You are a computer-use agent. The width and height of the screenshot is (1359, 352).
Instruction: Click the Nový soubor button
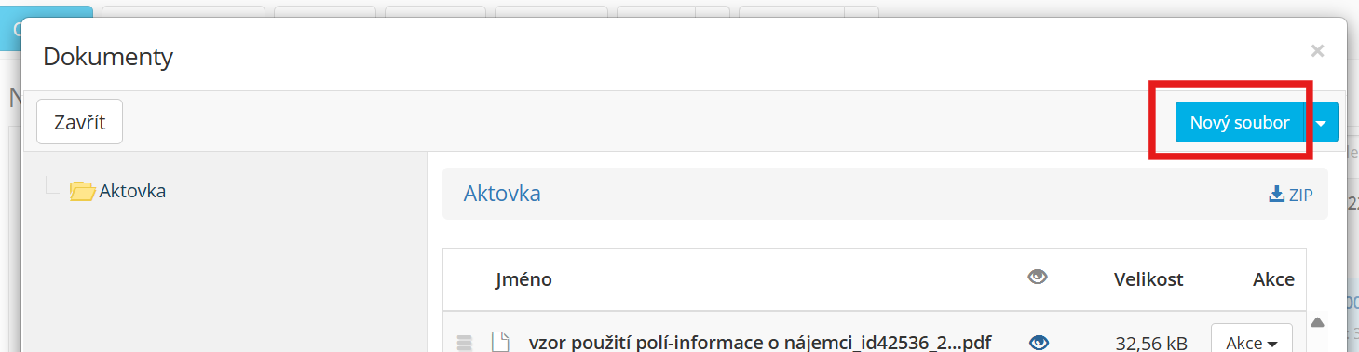point(1240,122)
